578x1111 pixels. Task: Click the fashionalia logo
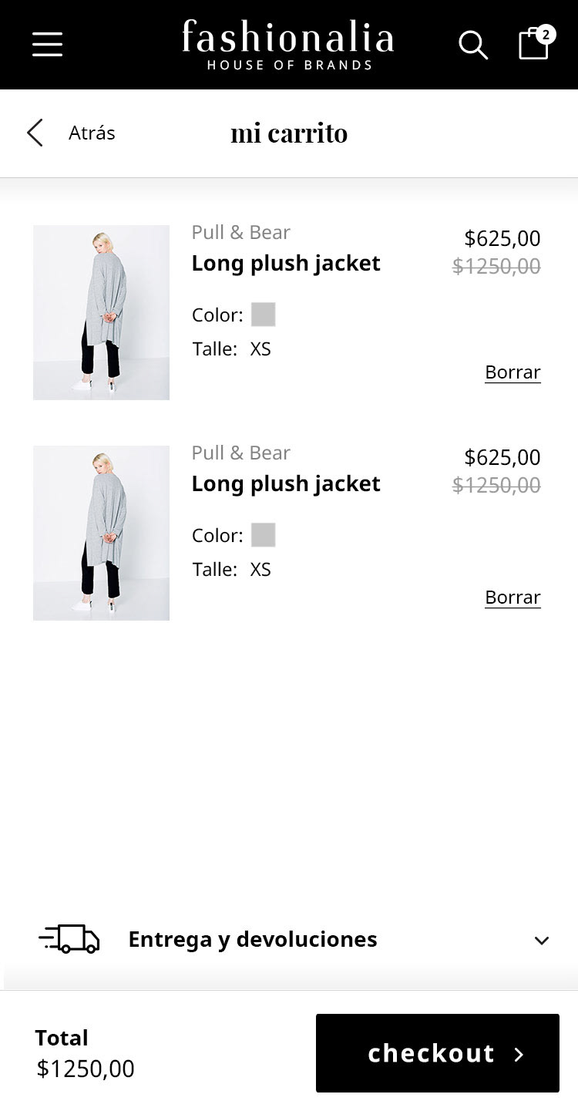click(x=288, y=44)
